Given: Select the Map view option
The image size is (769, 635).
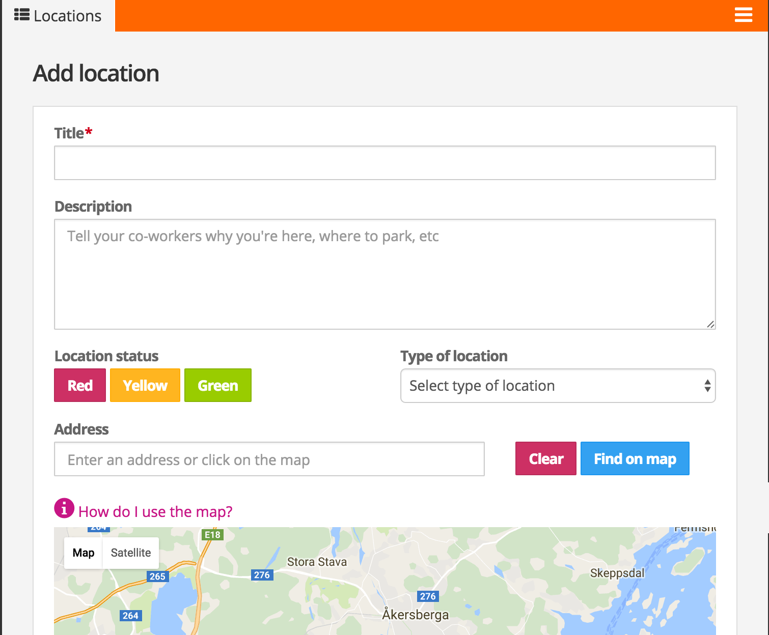Looking at the screenshot, I should (x=84, y=553).
